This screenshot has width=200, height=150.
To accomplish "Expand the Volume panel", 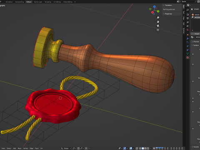I will tap(196, 147).
